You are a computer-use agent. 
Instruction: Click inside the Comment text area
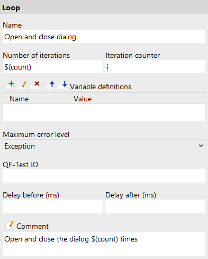(104, 244)
